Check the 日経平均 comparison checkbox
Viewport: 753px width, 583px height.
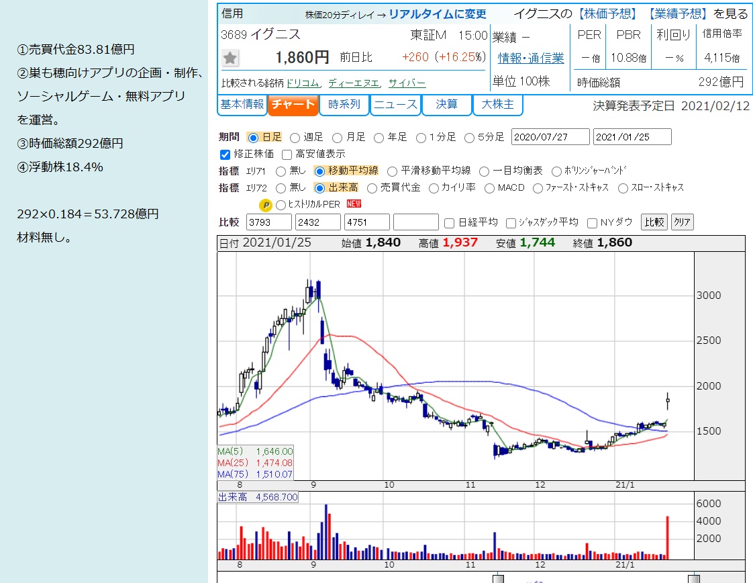(450, 223)
